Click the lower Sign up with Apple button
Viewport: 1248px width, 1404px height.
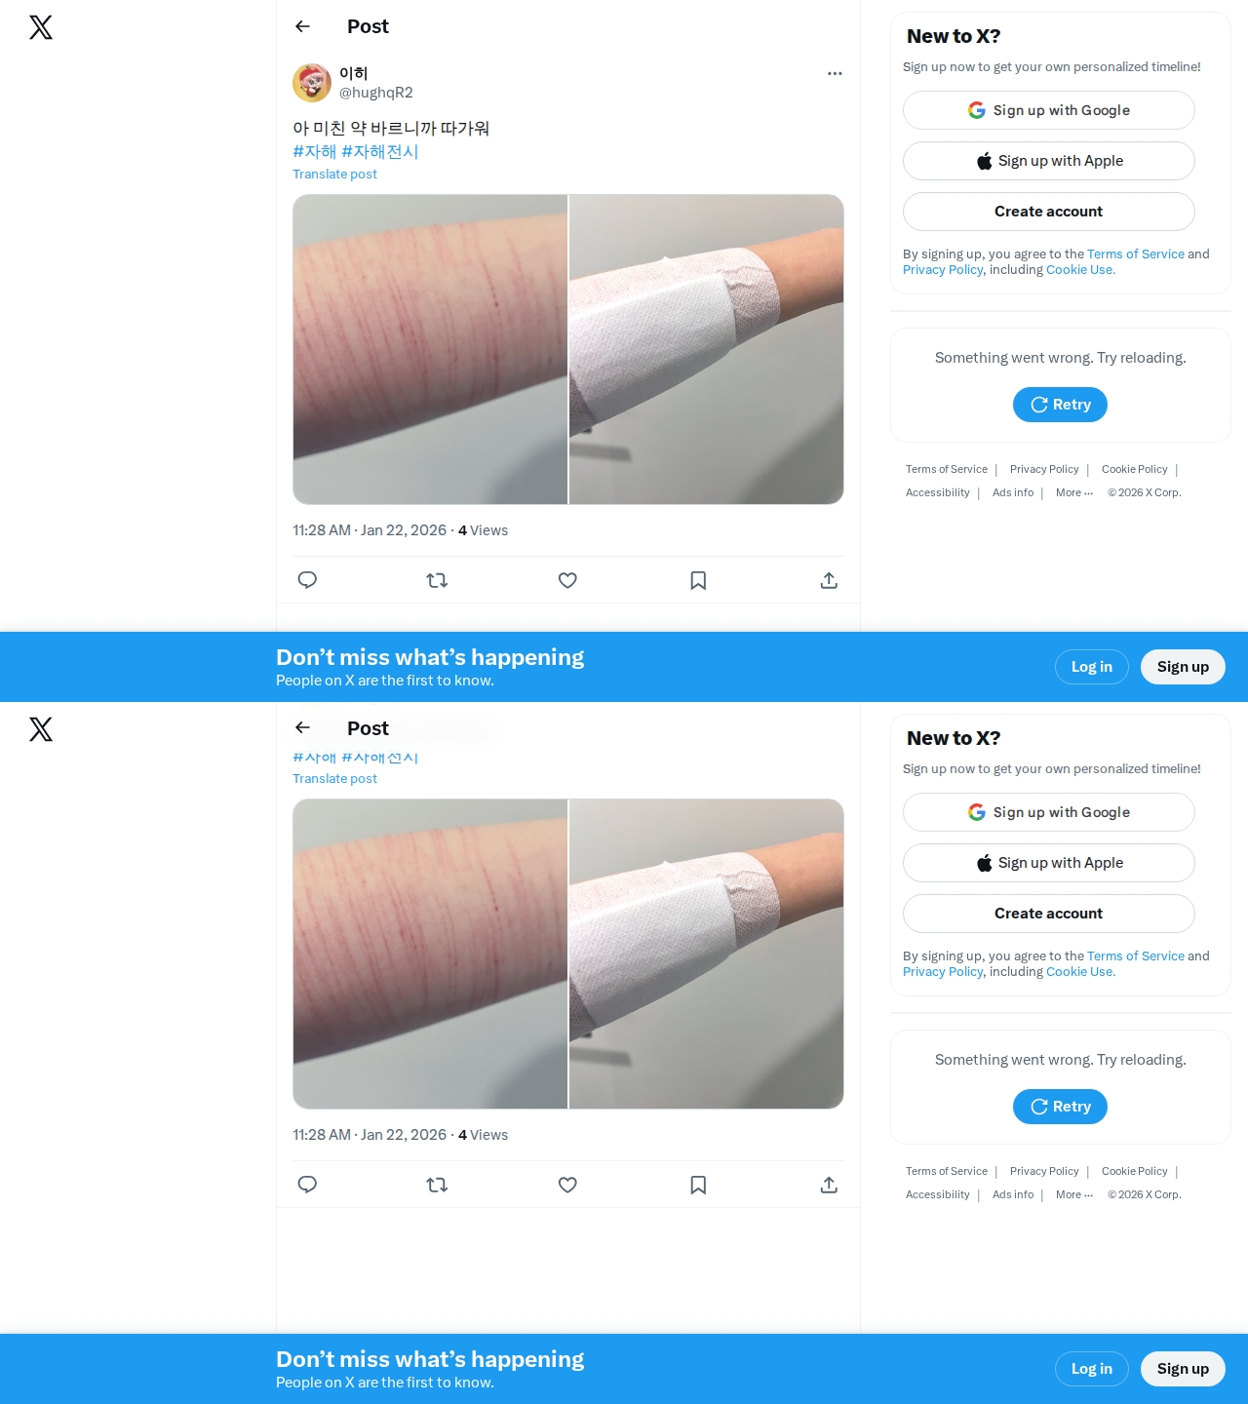pyautogui.click(x=1049, y=863)
